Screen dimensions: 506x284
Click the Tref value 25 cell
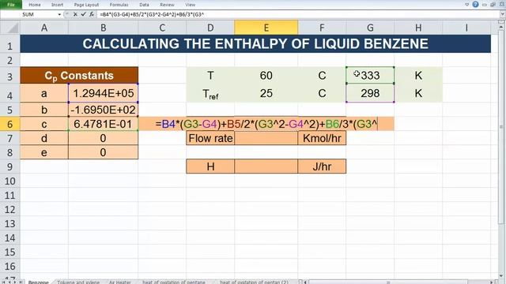coord(266,93)
